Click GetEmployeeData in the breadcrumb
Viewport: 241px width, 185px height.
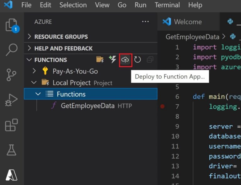click(192, 37)
